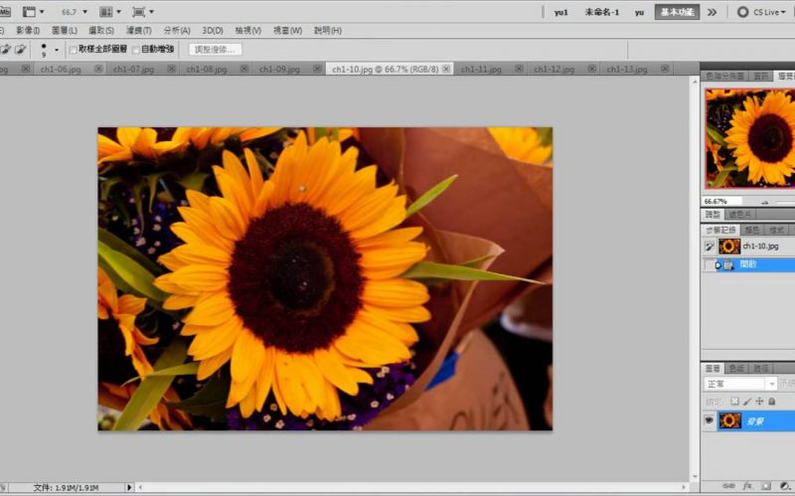Click the lock position move icon
This screenshot has width=795, height=496.
coord(759,402)
